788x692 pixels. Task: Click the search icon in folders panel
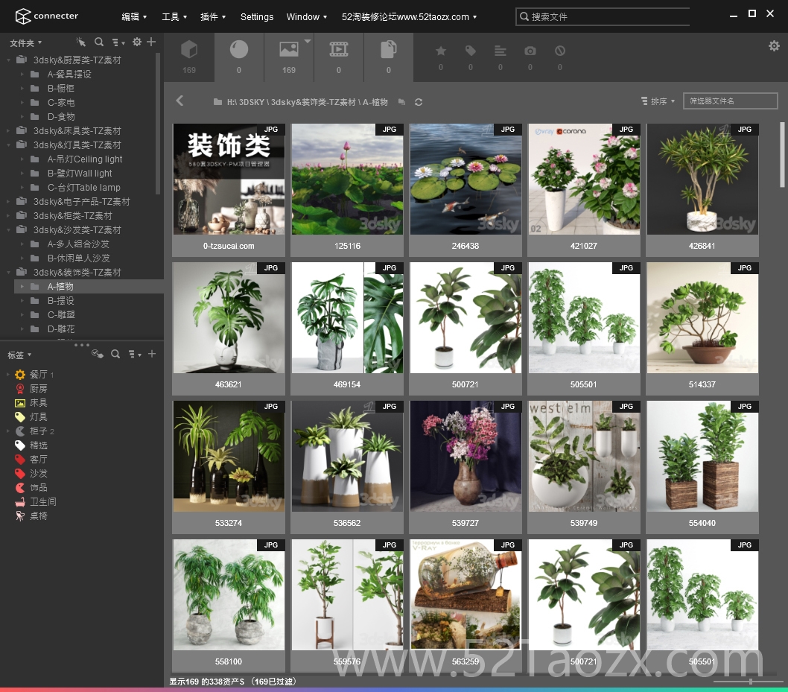99,42
